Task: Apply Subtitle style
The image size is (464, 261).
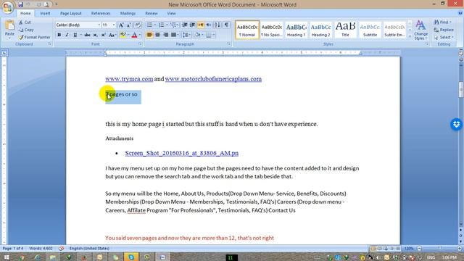Action: pyautogui.click(x=370, y=30)
